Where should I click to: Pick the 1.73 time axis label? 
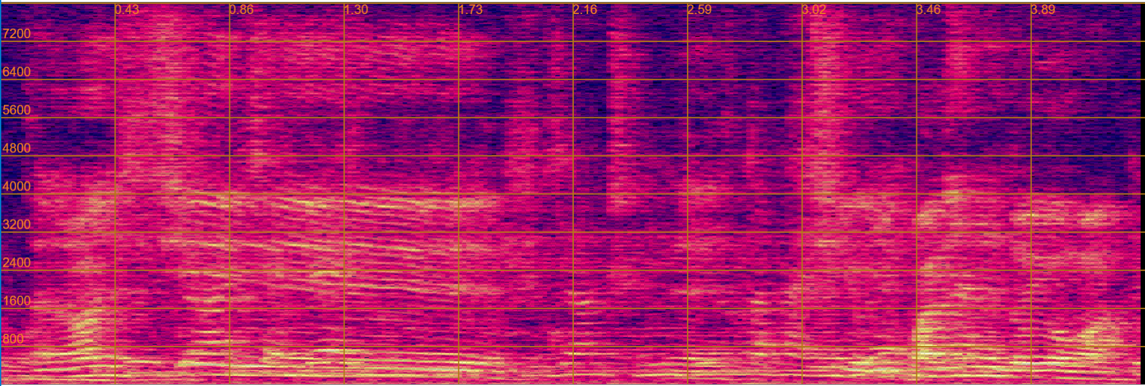471,10
